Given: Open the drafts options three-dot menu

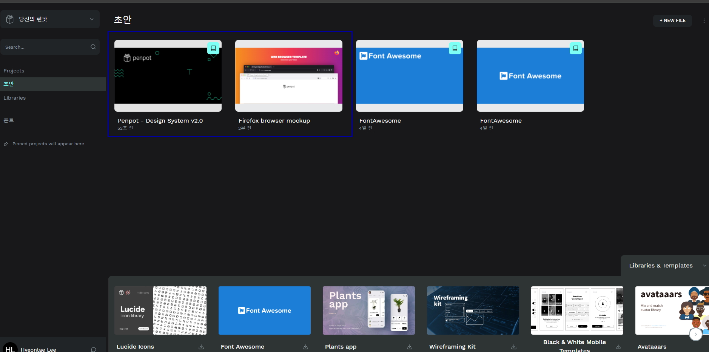Looking at the screenshot, I should pos(704,21).
